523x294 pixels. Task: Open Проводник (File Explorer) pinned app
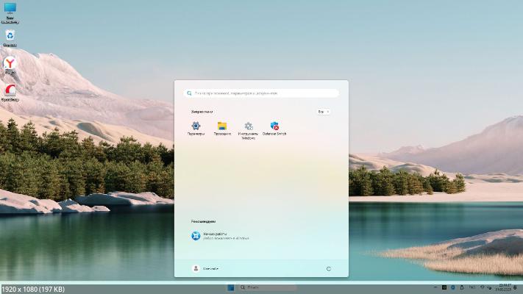click(222, 129)
